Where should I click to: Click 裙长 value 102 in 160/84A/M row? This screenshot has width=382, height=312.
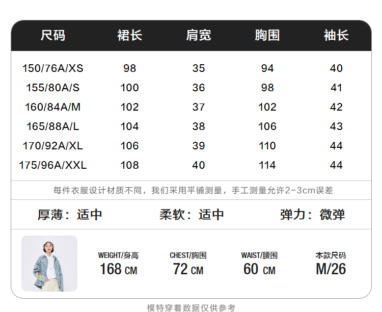tap(129, 107)
